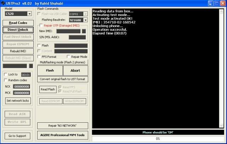
Task: Click the large Flash button
Action: click(50, 71)
